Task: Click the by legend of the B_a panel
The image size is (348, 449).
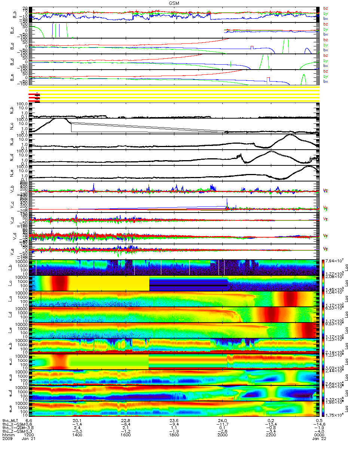Action: click(x=325, y=45)
